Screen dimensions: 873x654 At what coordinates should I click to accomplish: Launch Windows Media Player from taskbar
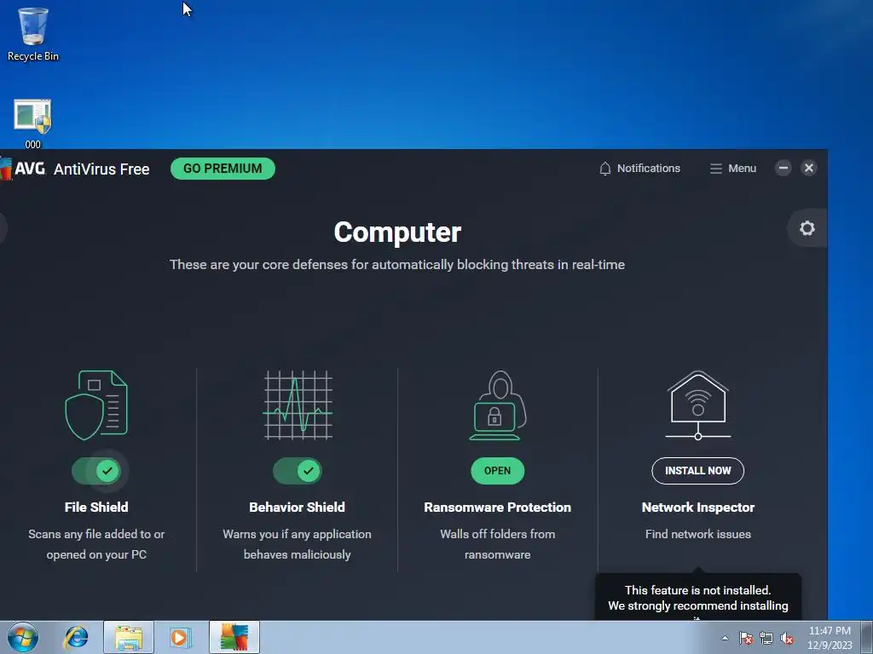(180, 637)
